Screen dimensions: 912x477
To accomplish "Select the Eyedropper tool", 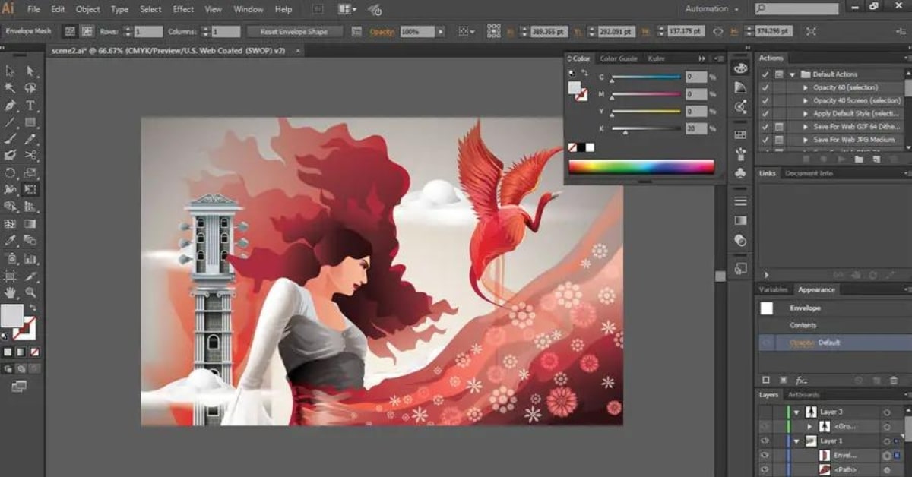I will [11, 241].
